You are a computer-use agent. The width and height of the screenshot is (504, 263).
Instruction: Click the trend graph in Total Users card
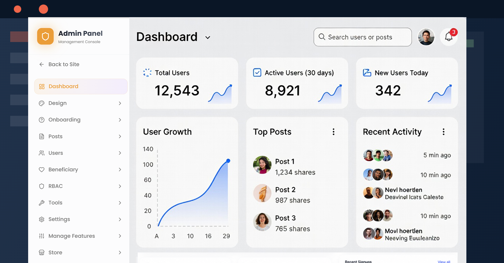click(220, 94)
